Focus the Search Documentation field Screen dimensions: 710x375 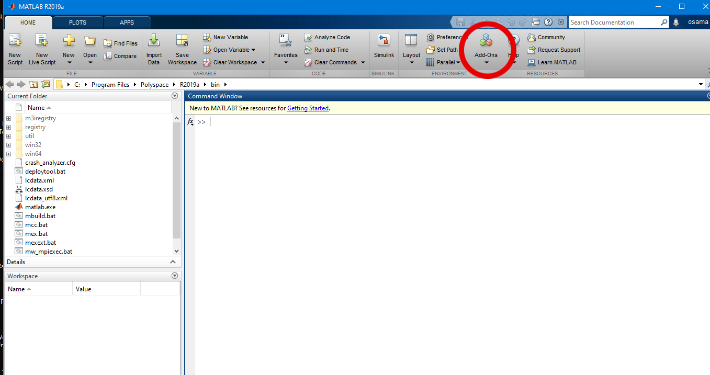[x=614, y=22]
